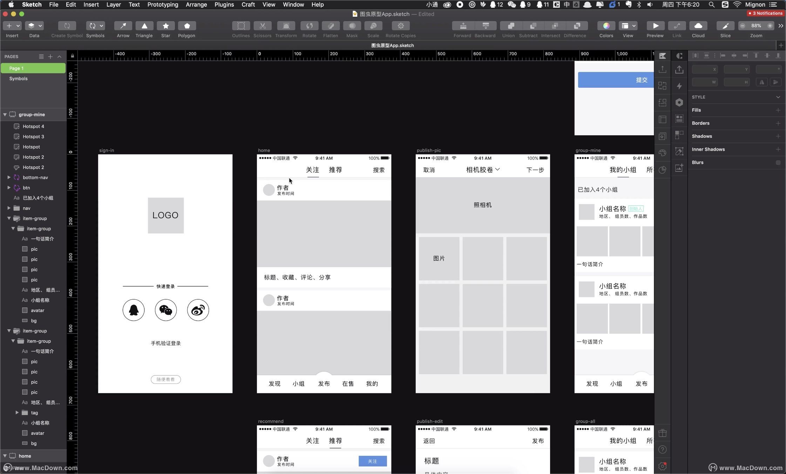This screenshot has height=474, width=786.
Task: Add a new Inner Shadow style
Action: (x=778, y=149)
